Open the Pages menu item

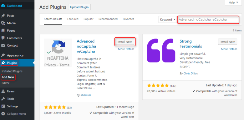point(11,30)
